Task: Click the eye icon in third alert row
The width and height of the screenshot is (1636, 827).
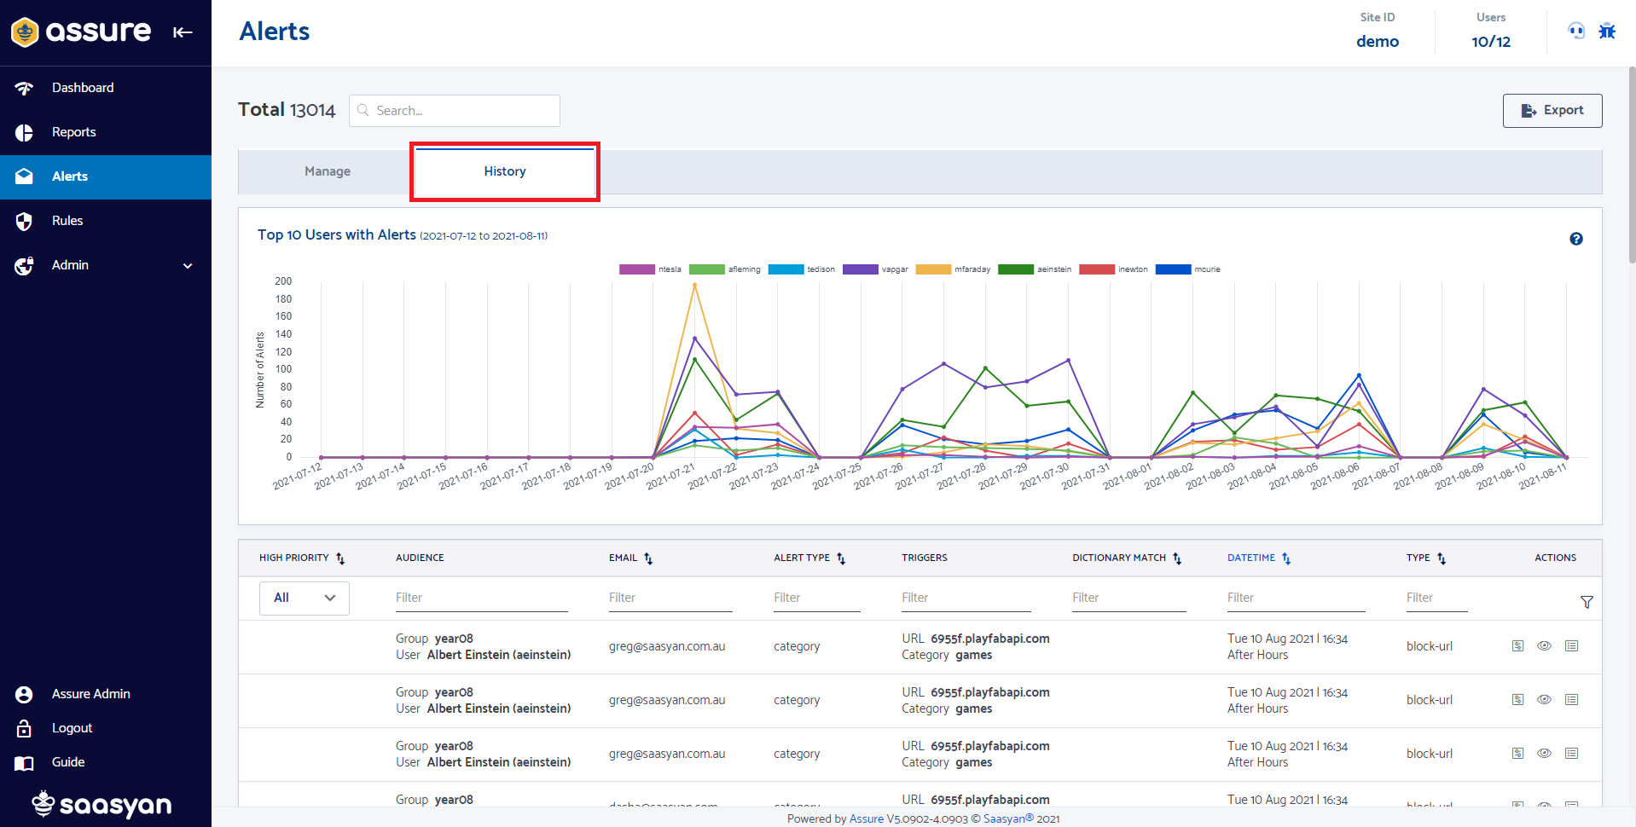Action: (x=1544, y=754)
